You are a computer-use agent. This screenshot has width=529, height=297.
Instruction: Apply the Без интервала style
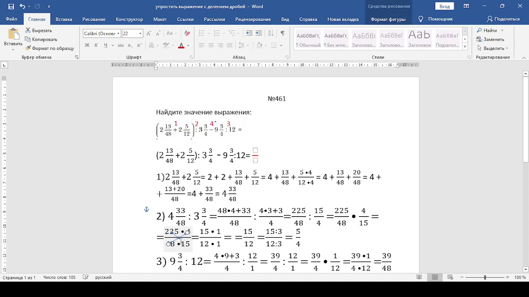(336, 39)
